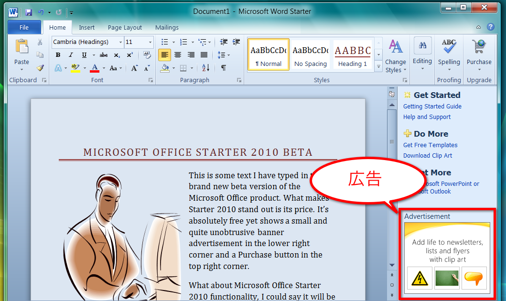Switch to the Home tab

57,27
